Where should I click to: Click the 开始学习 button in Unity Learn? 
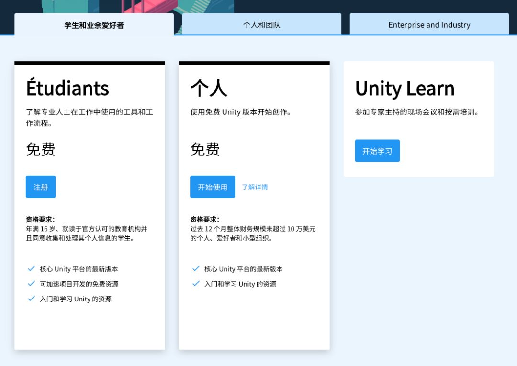pyautogui.click(x=377, y=151)
